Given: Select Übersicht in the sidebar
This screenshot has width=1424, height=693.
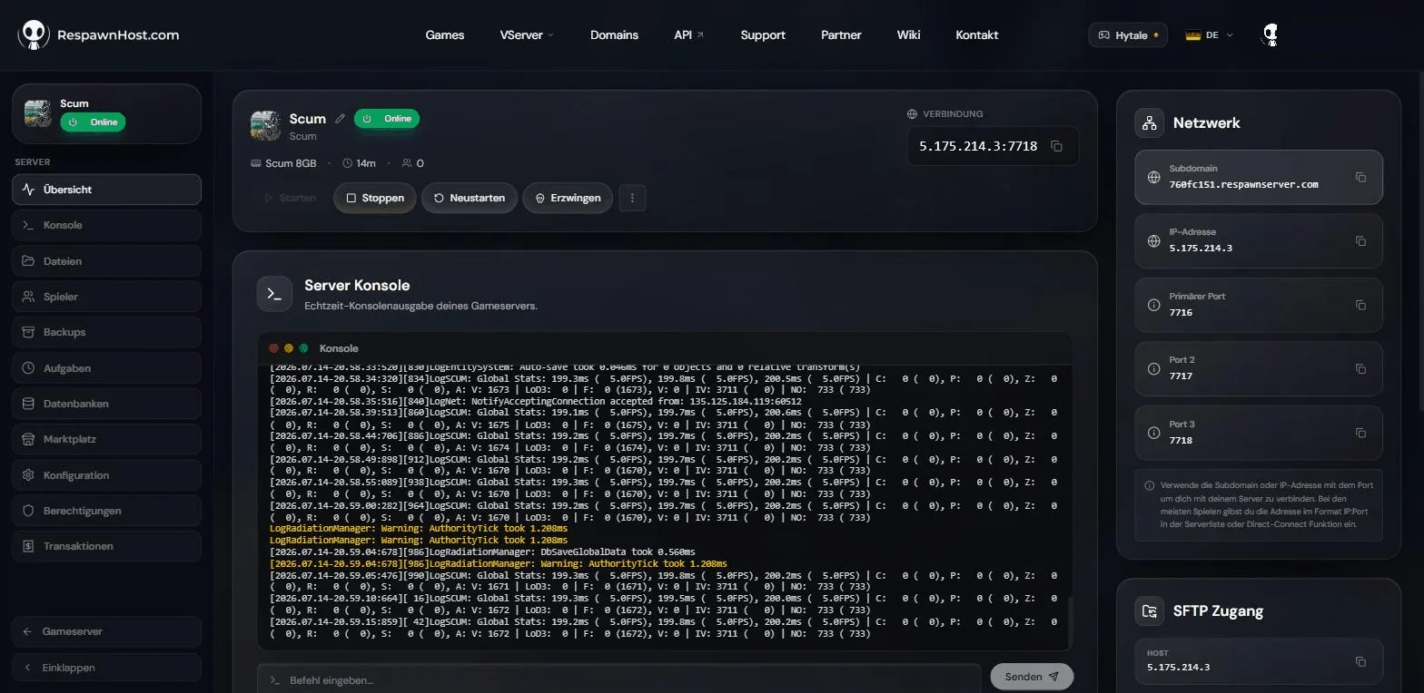Looking at the screenshot, I should click(x=107, y=190).
